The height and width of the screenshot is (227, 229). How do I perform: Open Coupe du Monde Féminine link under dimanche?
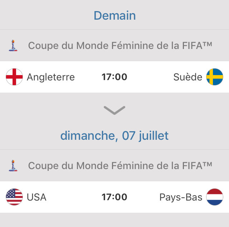click(120, 166)
